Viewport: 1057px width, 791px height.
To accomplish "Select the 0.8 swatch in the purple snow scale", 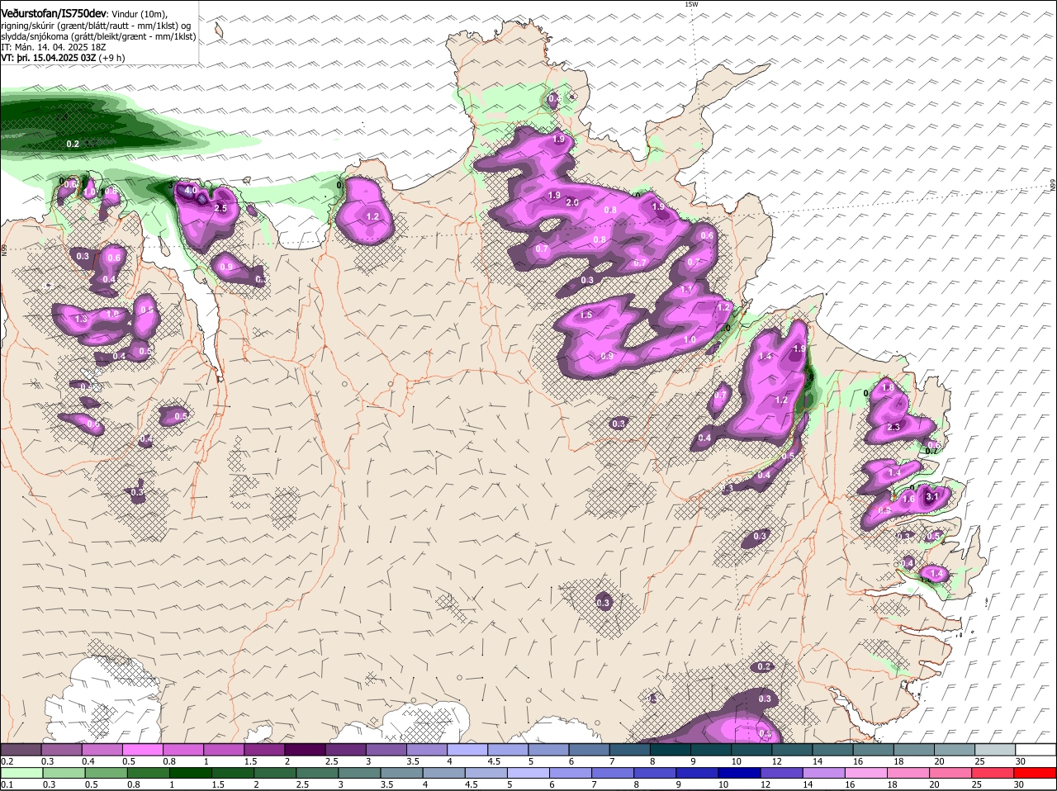I will 182,750.
